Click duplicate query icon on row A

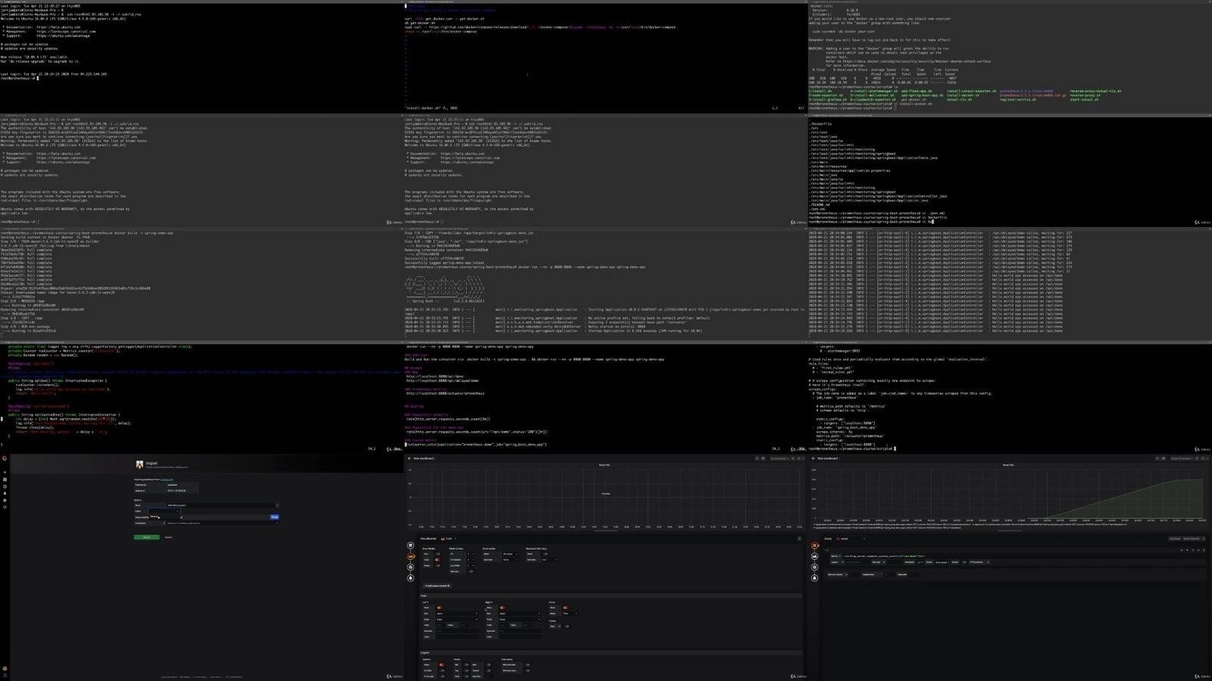1192,550
